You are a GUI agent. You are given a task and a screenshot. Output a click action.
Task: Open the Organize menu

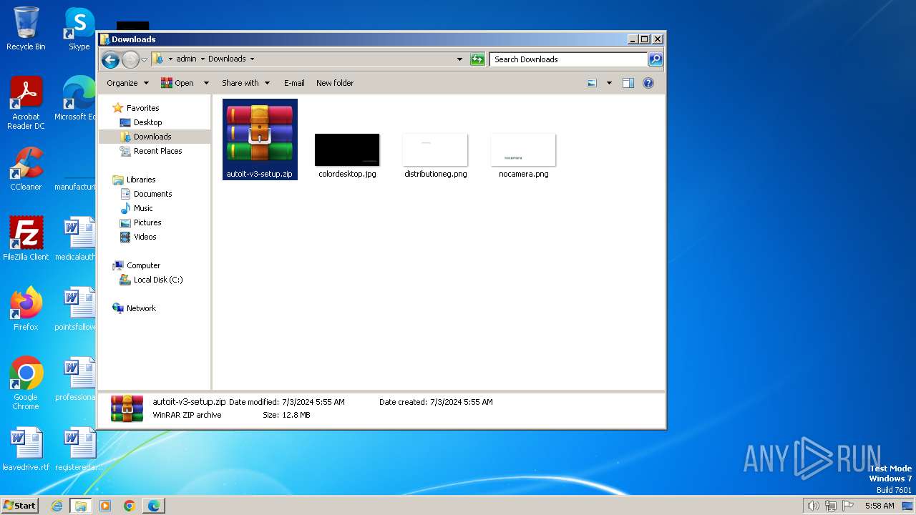[127, 83]
